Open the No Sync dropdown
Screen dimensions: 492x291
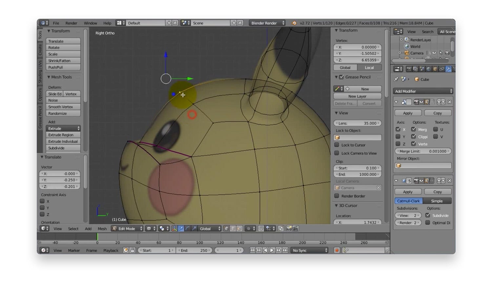pos(309,250)
